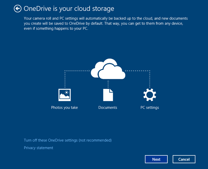Click the line "even if something happens to your PC"
The image size is (208, 169).
56,29
